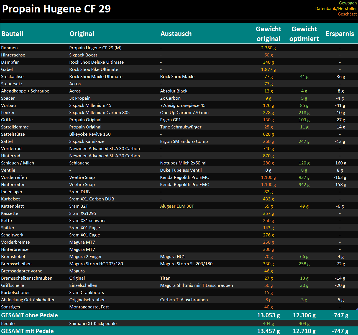The image size is (358, 335).
Task: Click the Gewicht optimiert column header
Action: (304, 34)
